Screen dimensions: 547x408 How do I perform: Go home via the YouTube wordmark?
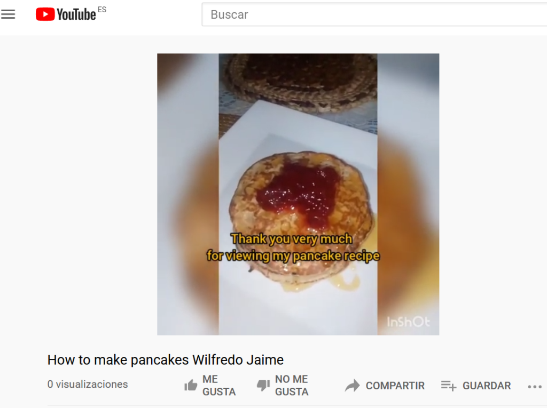point(76,14)
